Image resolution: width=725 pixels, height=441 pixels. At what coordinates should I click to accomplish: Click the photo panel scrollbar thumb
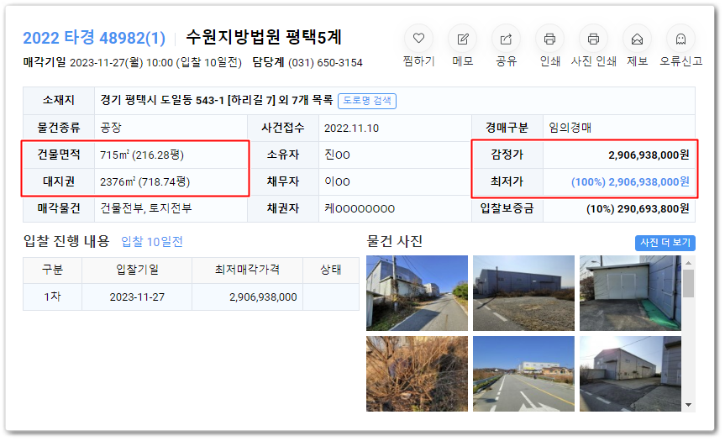coord(689,283)
